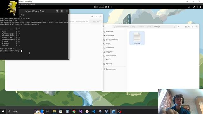Click 'Домашняя папка' in the path bar
The height and width of the screenshot is (114, 203).
click(121, 27)
